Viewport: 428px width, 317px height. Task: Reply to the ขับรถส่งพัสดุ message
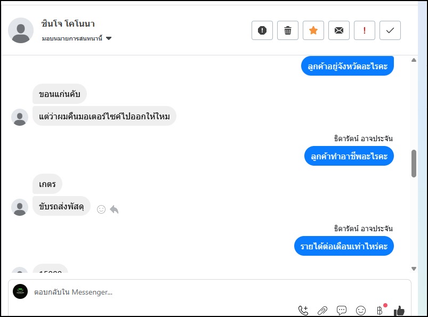[114, 209]
